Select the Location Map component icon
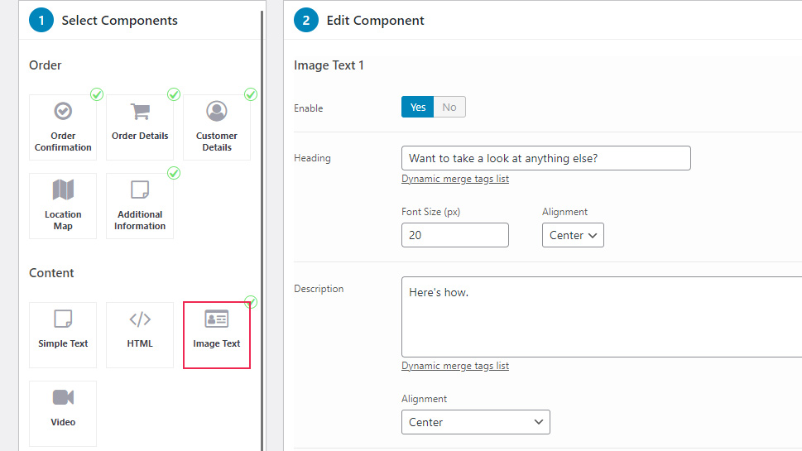This screenshot has width=802, height=451. coord(63,190)
